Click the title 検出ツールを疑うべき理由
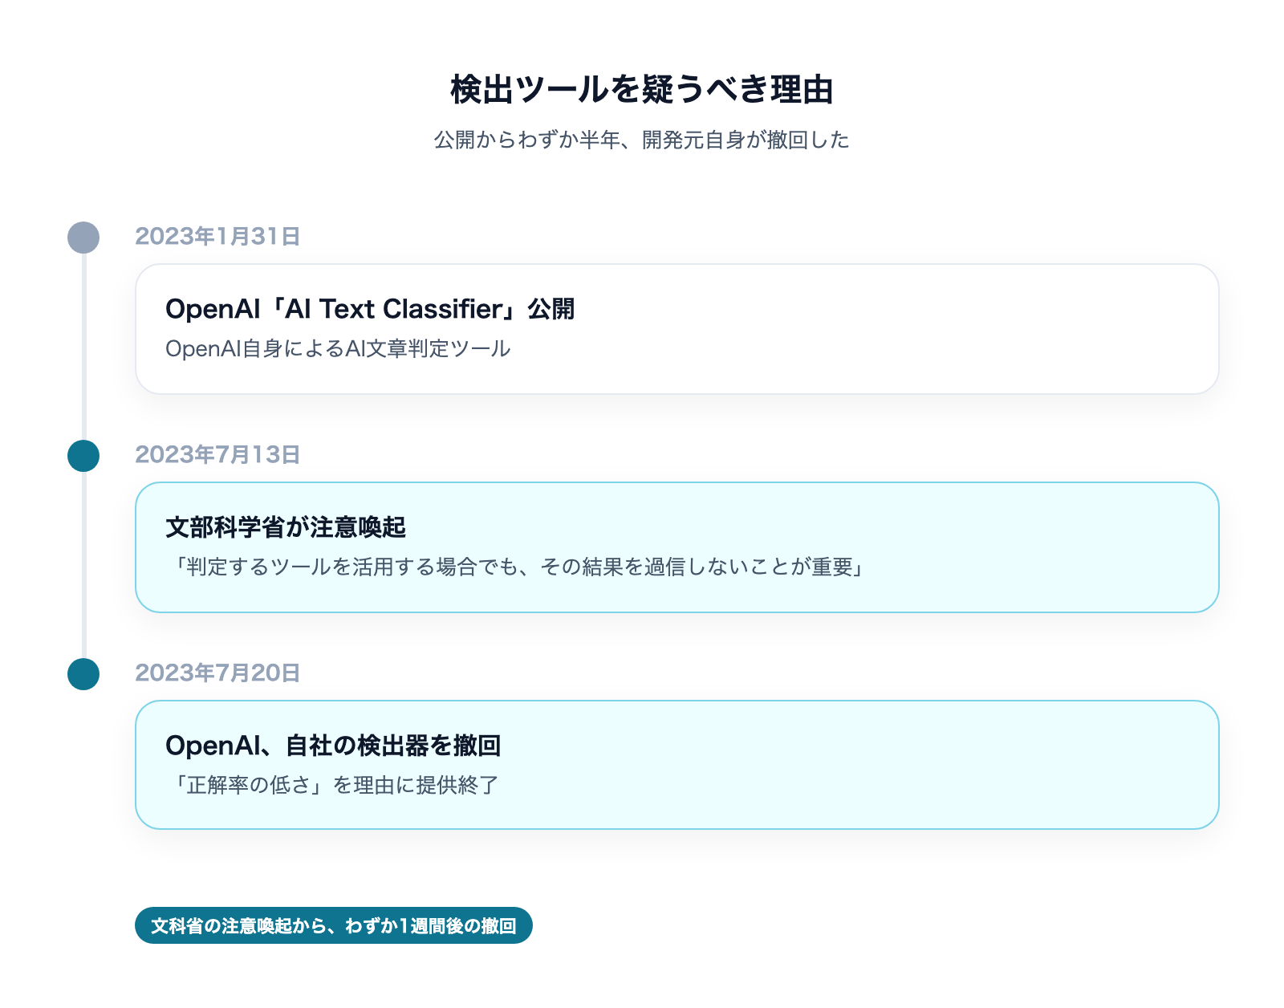 642,90
